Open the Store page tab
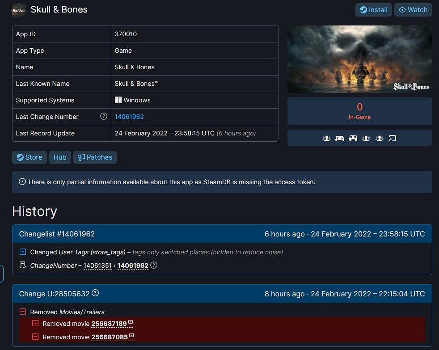 tap(30, 157)
